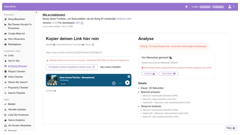Mark analysis as Genau thumbs up
This screenshot has width=240, height=135.
(149, 74)
